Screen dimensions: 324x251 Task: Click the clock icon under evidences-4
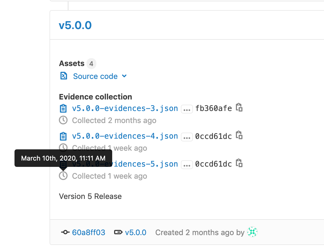(63, 148)
